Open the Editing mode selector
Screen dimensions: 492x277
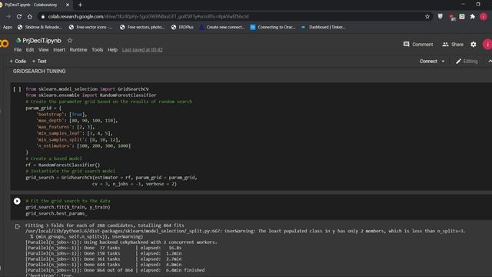pyautogui.click(x=467, y=62)
